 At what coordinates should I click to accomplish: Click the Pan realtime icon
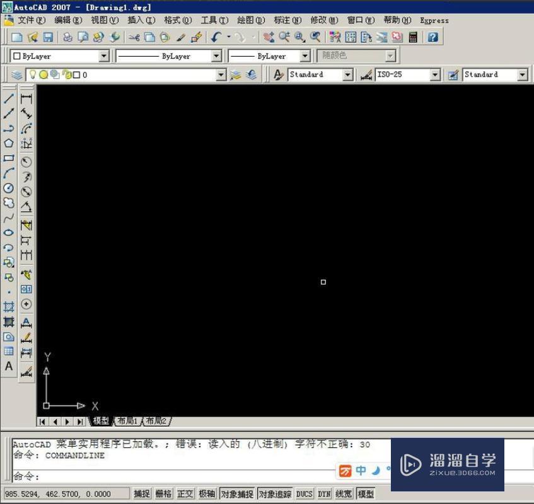point(269,37)
